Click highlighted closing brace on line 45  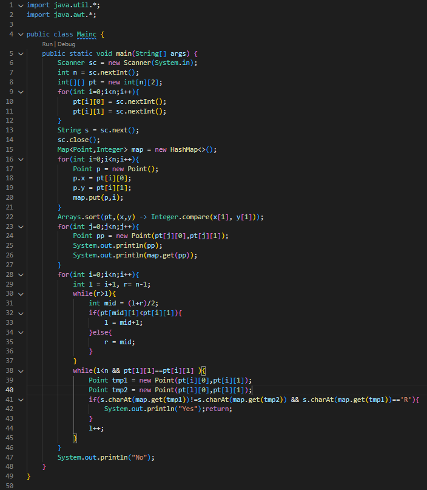click(x=75, y=438)
